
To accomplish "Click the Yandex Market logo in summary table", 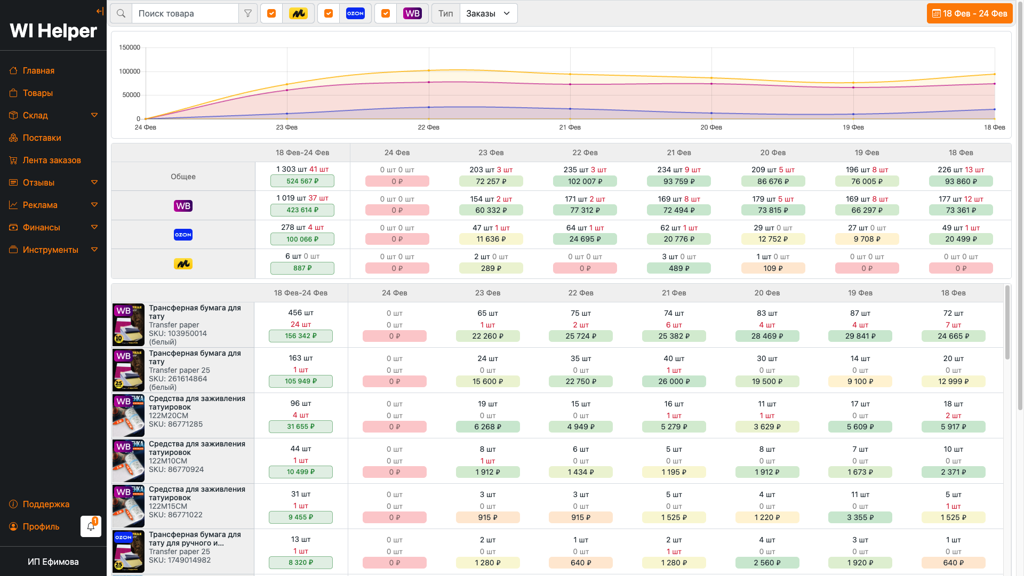I will tap(183, 264).
